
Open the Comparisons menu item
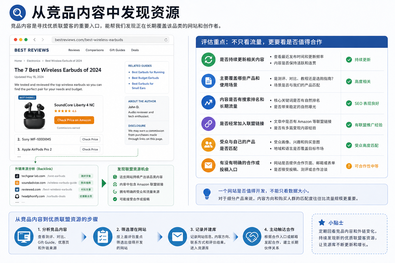pyautogui.click(x=95, y=50)
